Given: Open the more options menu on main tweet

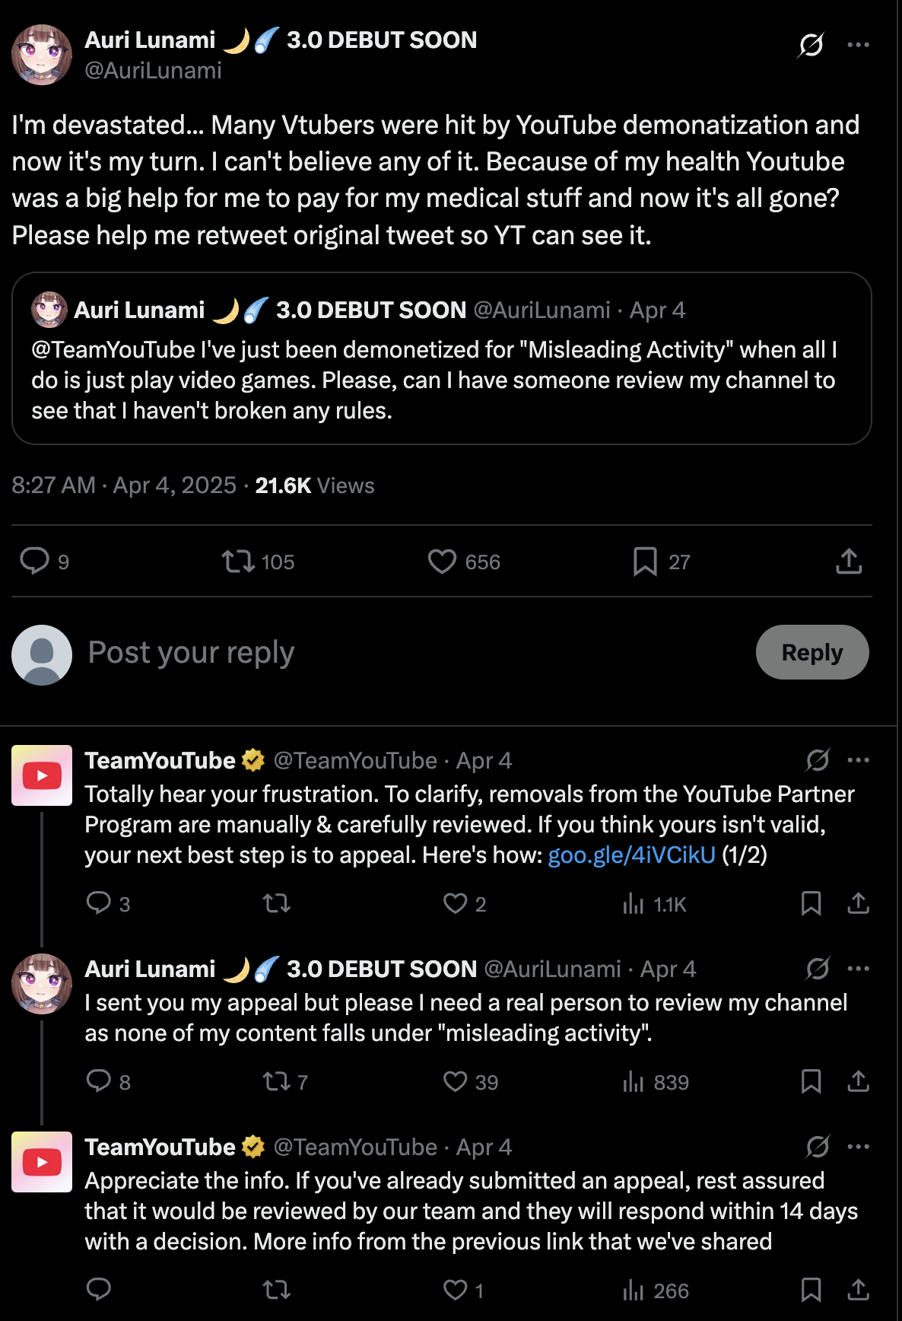Looking at the screenshot, I should pyautogui.click(x=858, y=45).
